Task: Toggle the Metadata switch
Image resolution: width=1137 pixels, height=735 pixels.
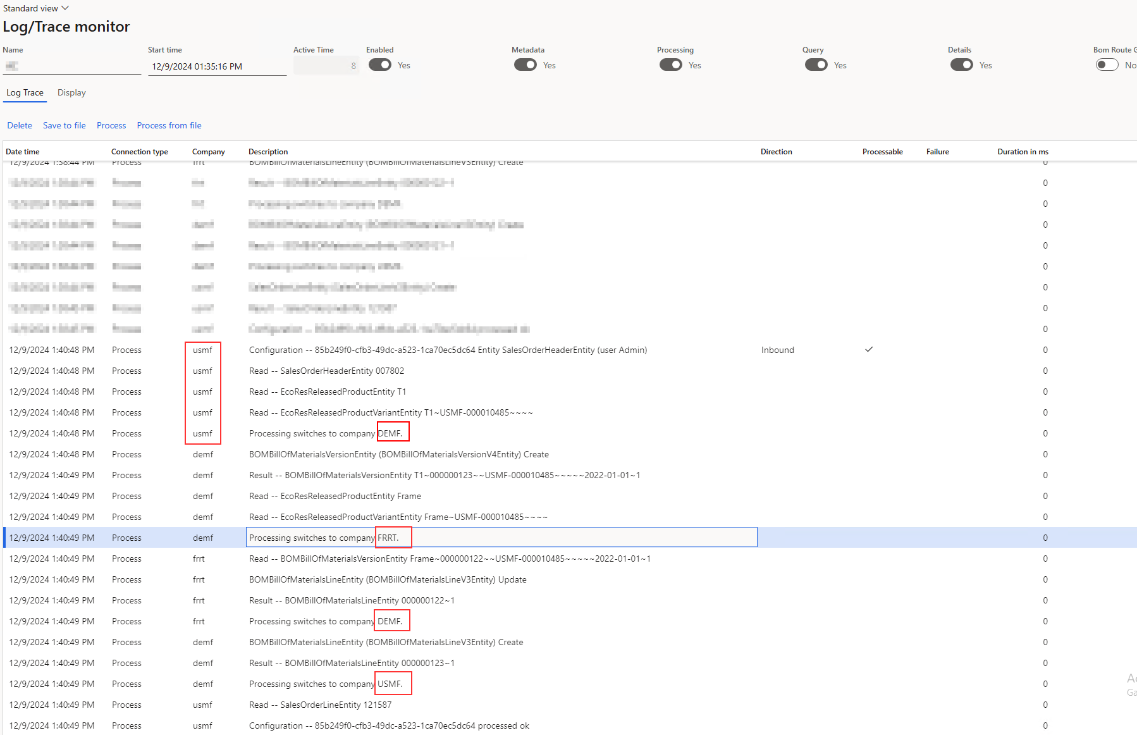Action: [525, 65]
